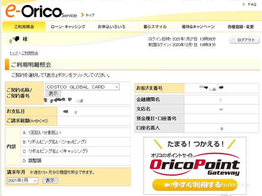
Task: Click ご契約名称/ご契約番号 label cell
Action: pos(25,93)
